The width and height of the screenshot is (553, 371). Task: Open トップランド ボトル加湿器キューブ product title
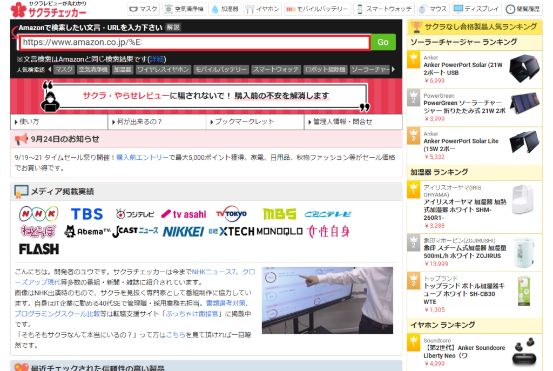point(464,294)
